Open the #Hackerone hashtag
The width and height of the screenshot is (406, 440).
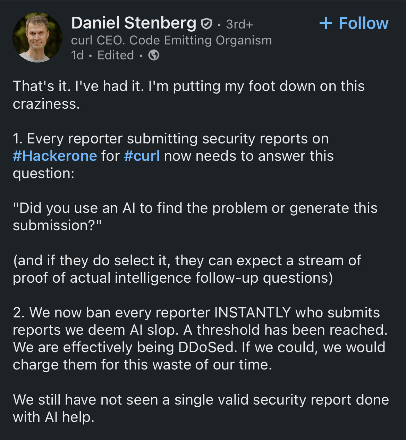coord(55,156)
